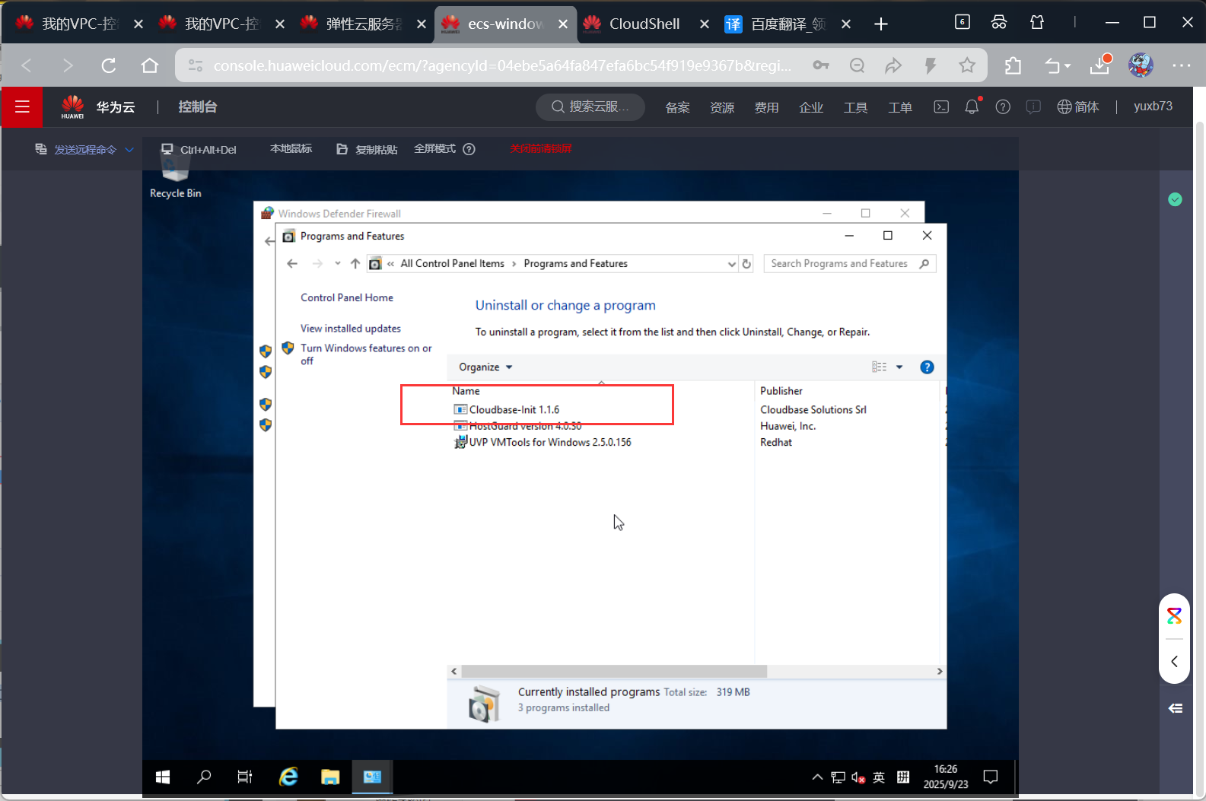Expand the address bar history dropdown

point(732,264)
